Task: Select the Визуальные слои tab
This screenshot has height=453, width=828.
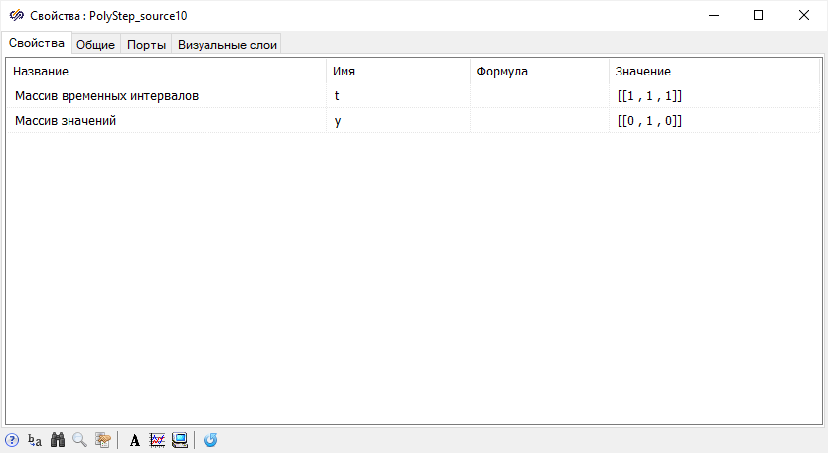Action: click(x=227, y=44)
